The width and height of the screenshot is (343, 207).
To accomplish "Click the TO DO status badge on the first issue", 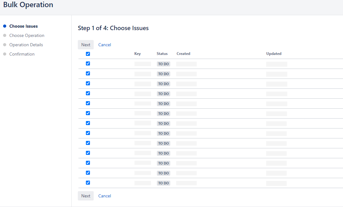I will 163,64.
